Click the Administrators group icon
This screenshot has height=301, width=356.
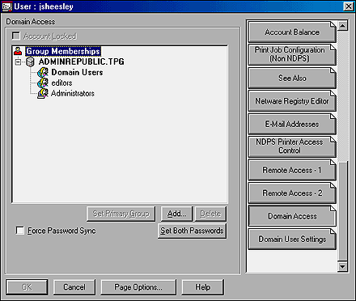43,93
